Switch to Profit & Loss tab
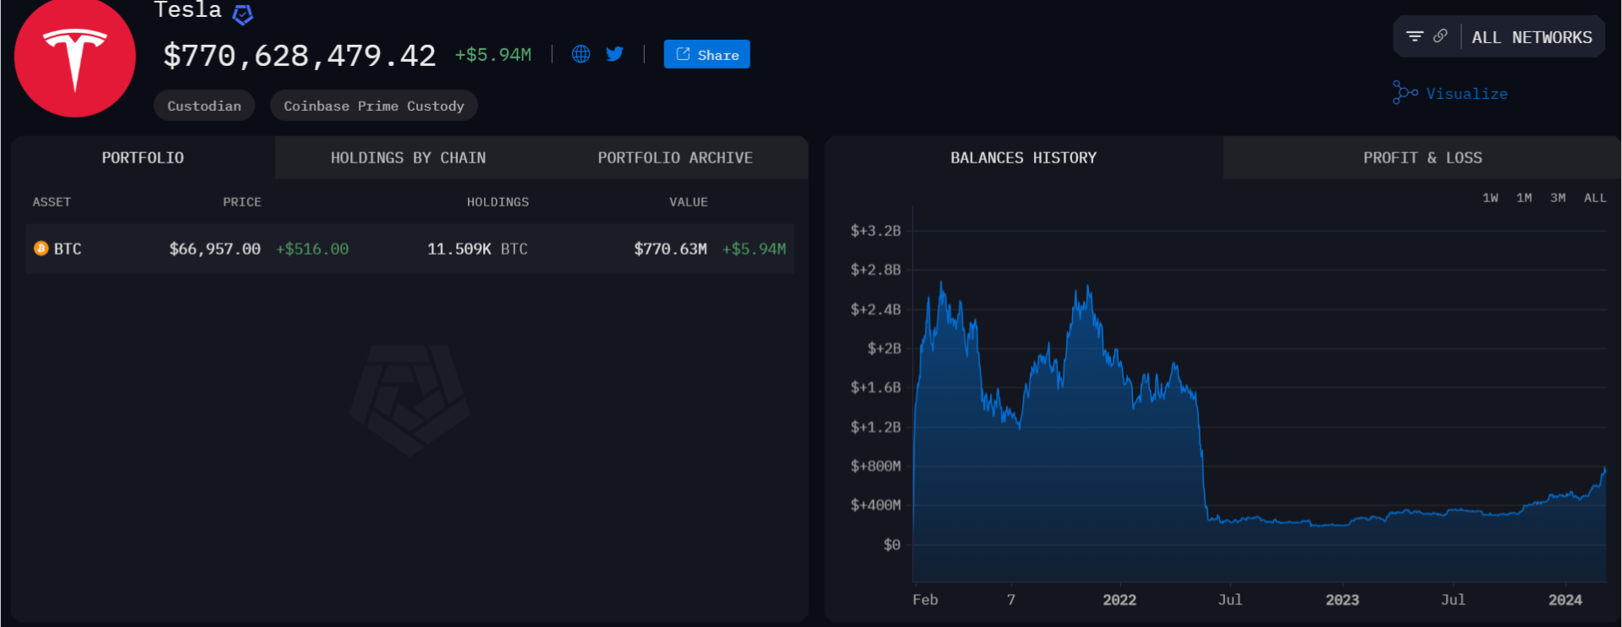The width and height of the screenshot is (1622, 627). point(1422,158)
